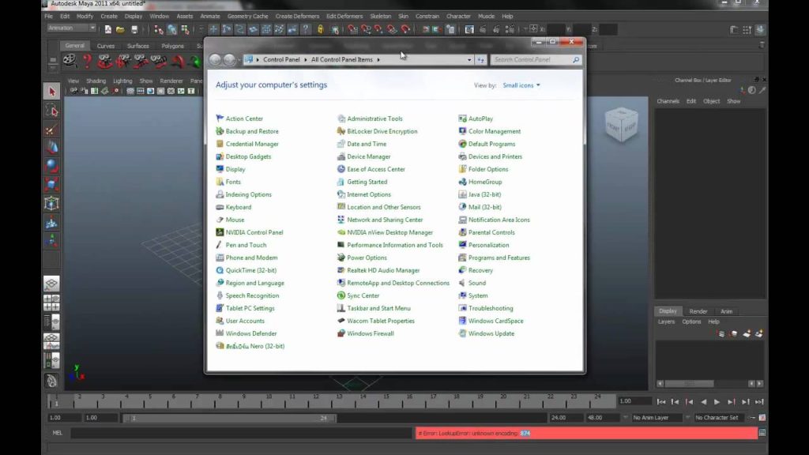Open Windows Update item

[491, 334]
